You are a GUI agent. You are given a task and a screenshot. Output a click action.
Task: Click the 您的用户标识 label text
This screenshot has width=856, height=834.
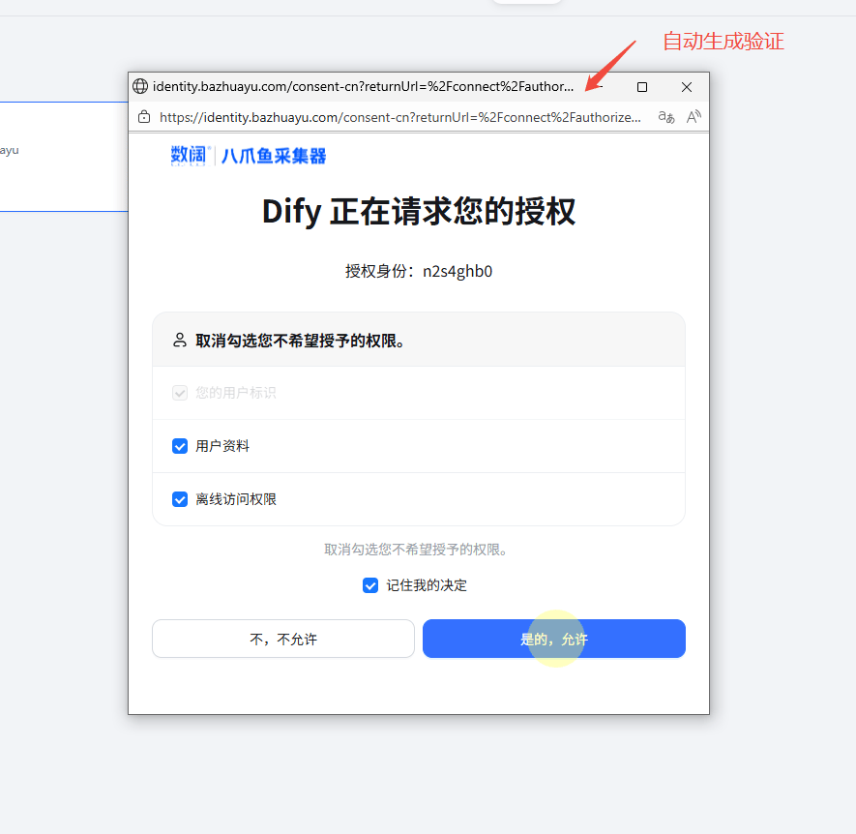tap(236, 393)
